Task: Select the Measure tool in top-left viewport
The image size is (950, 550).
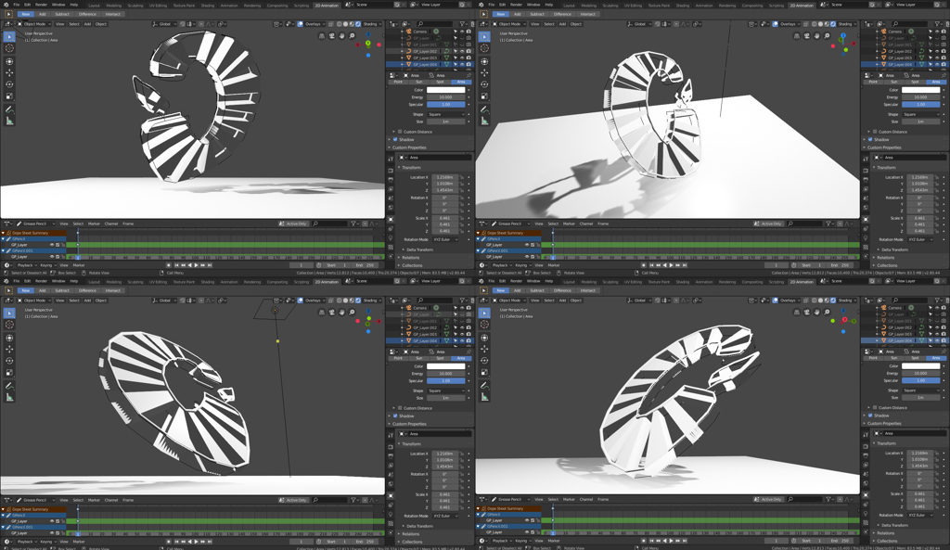Action: [9, 121]
